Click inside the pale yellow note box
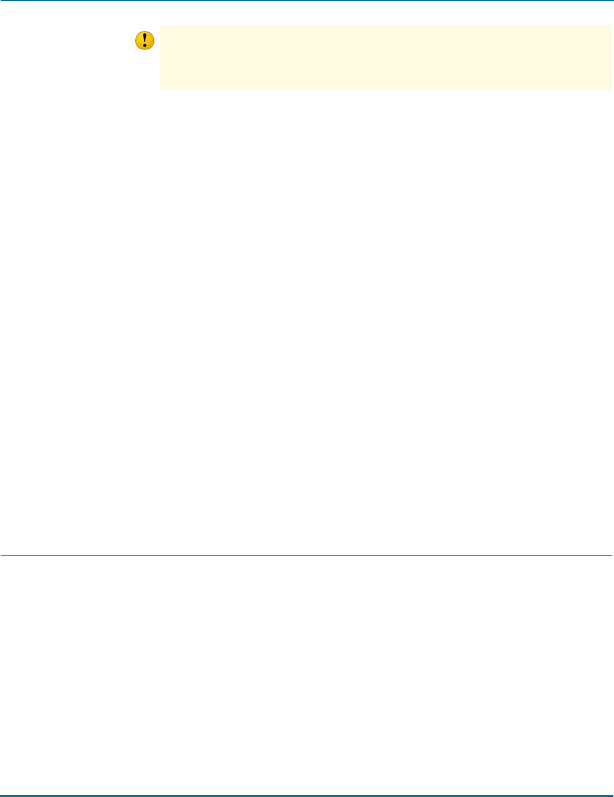The width and height of the screenshot is (614, 797). tap(385, 58)
